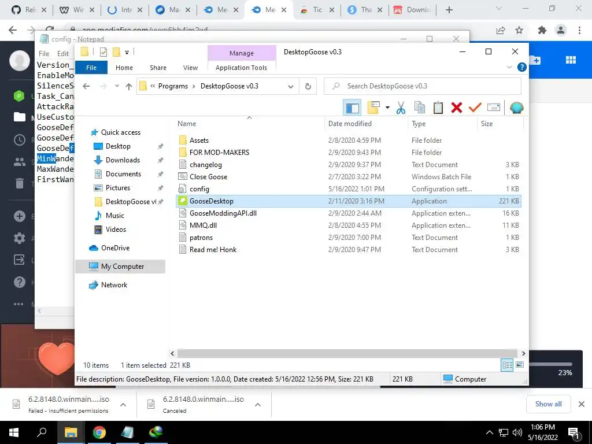The width and height of the screenshot is (592, 444).
Task: Select the Application Tools tab
Action: pos(241,68)
